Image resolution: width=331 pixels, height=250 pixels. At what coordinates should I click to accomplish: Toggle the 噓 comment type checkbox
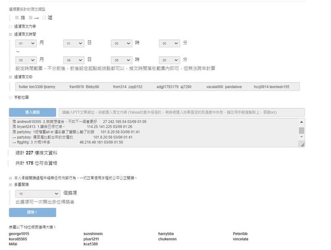(44, 18)
